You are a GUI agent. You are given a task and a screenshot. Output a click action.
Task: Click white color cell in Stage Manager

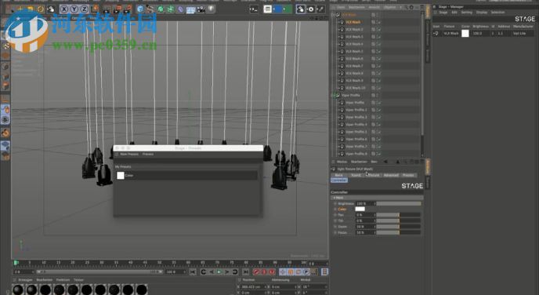[465, 34]
